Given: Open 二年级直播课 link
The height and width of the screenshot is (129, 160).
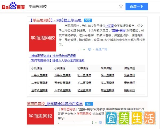Looking at the screenshot, I should point(39,83).
